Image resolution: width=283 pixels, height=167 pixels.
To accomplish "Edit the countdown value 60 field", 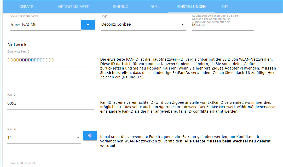I will (223, 25).
